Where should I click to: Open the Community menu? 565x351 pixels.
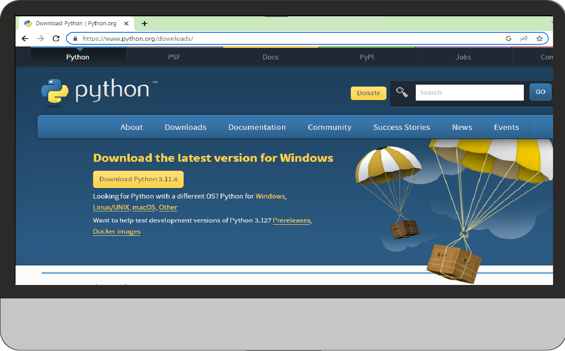[x=329, y=127]
